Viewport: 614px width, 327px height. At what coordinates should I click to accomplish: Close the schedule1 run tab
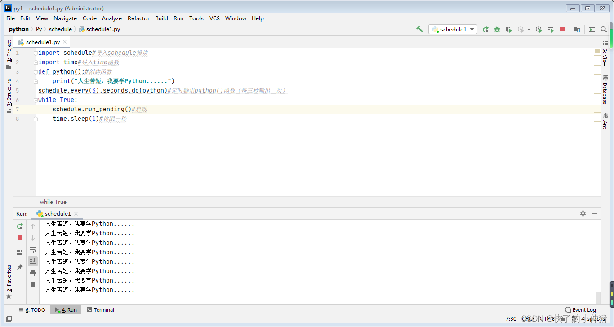(76, 214)
